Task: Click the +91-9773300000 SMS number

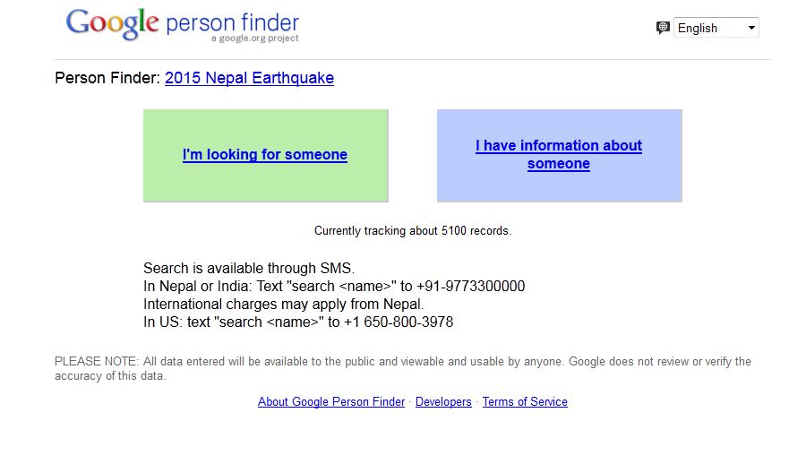Action: click(x=470, y=287)
